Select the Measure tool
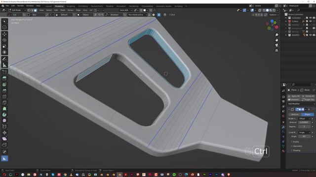 [x=4, y=65]
